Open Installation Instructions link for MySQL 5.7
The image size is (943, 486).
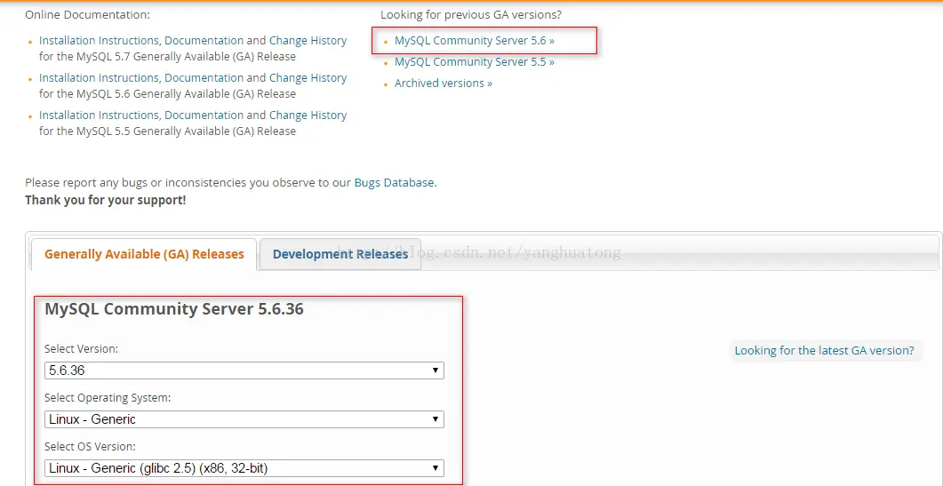[x=100, y=40]
